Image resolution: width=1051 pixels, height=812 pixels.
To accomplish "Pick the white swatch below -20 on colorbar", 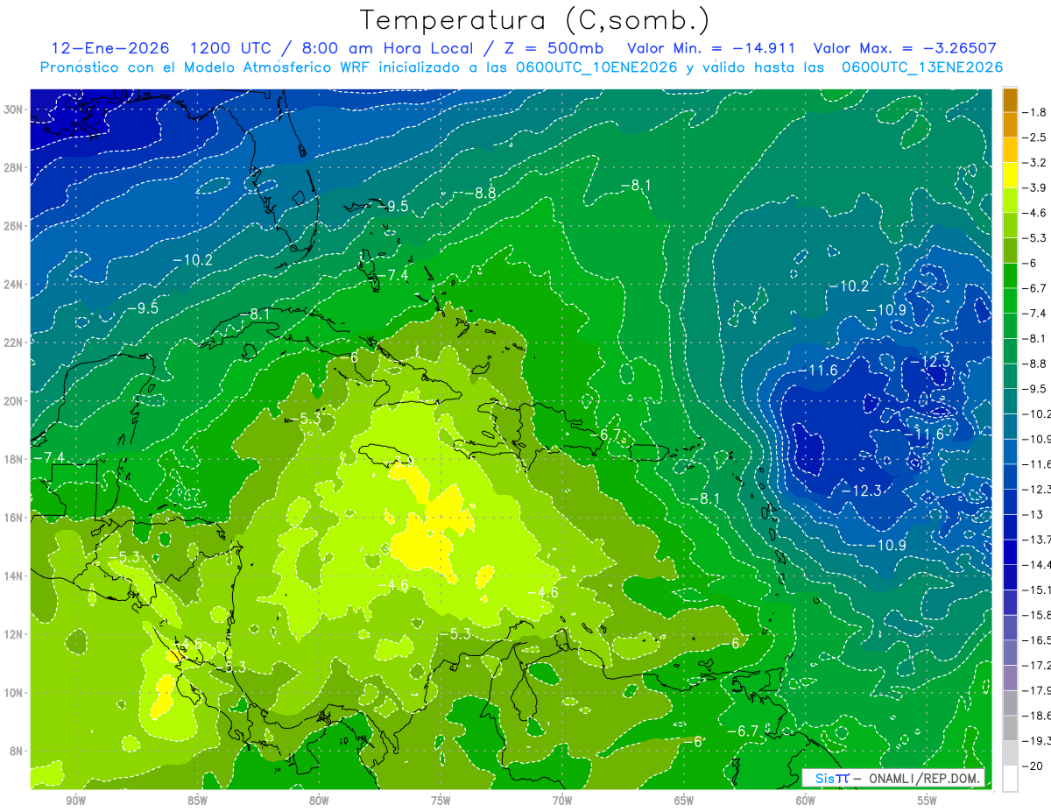I will (1010, 778).
